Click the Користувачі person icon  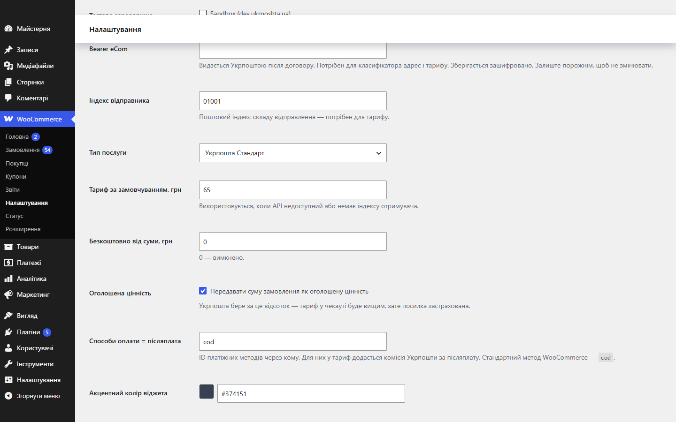(x=8, y=348)
